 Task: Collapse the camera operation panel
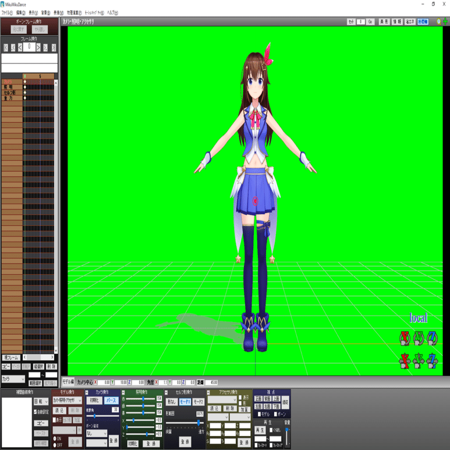(x=87, y=392)
